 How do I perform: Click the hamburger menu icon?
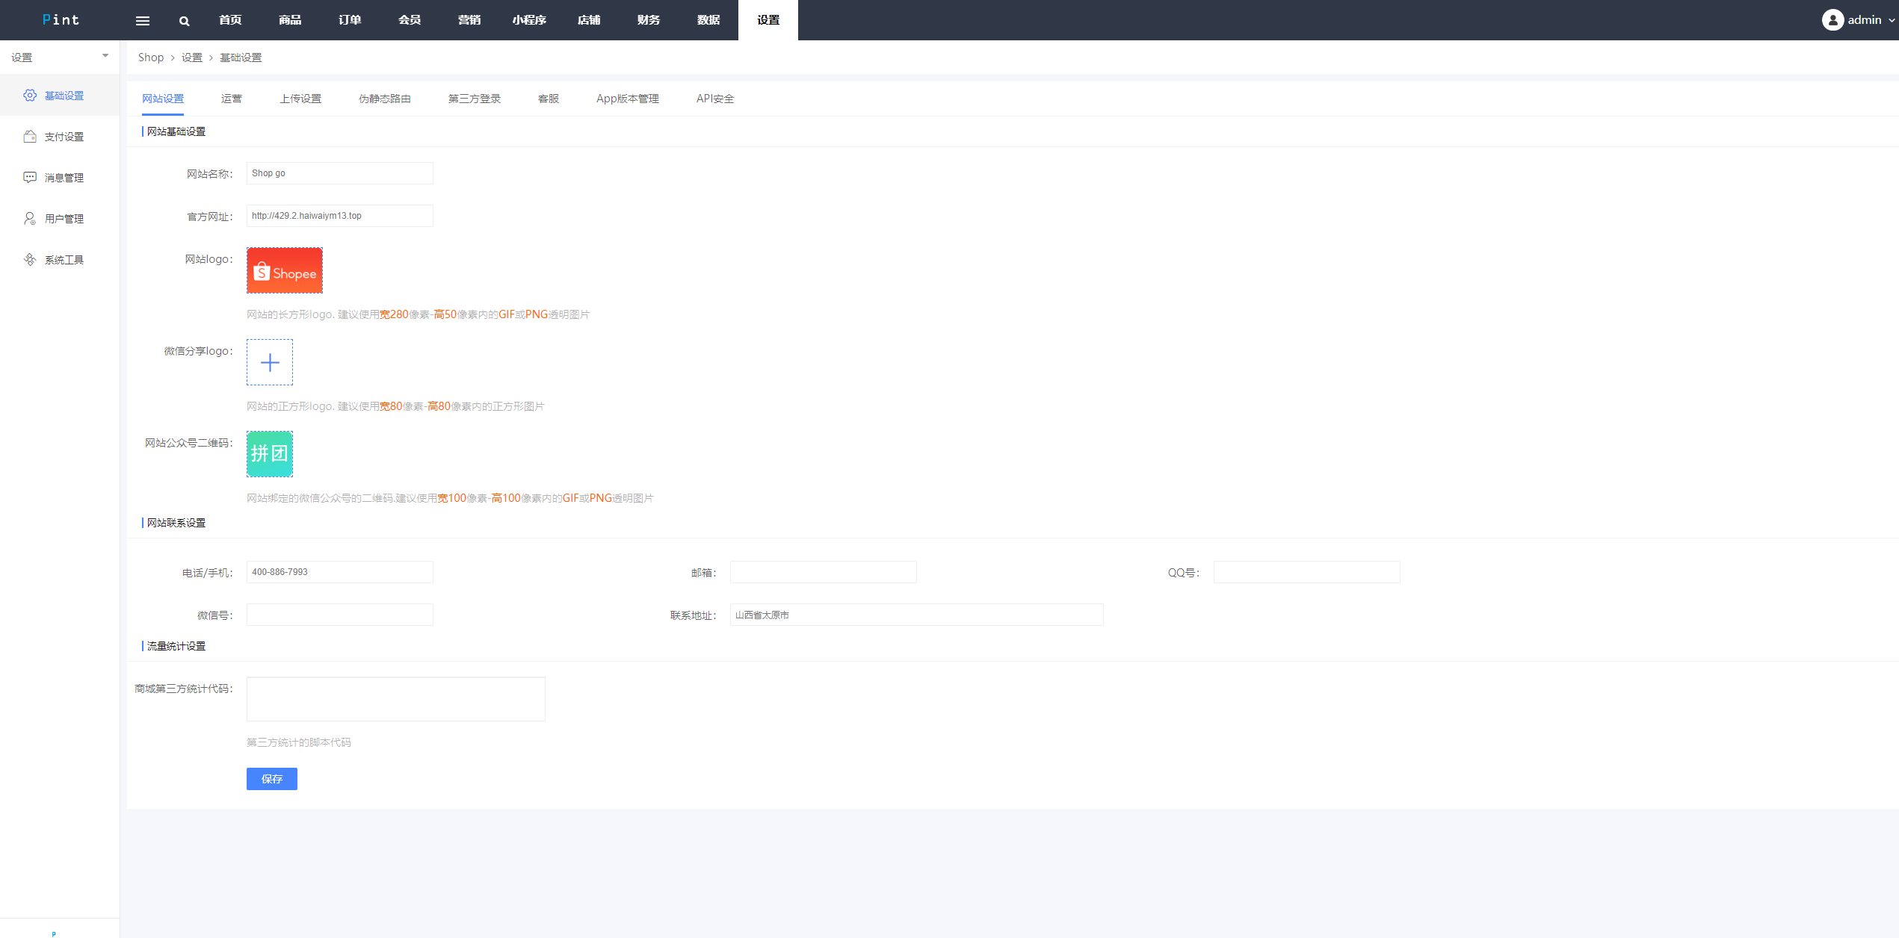click(143, 19)
